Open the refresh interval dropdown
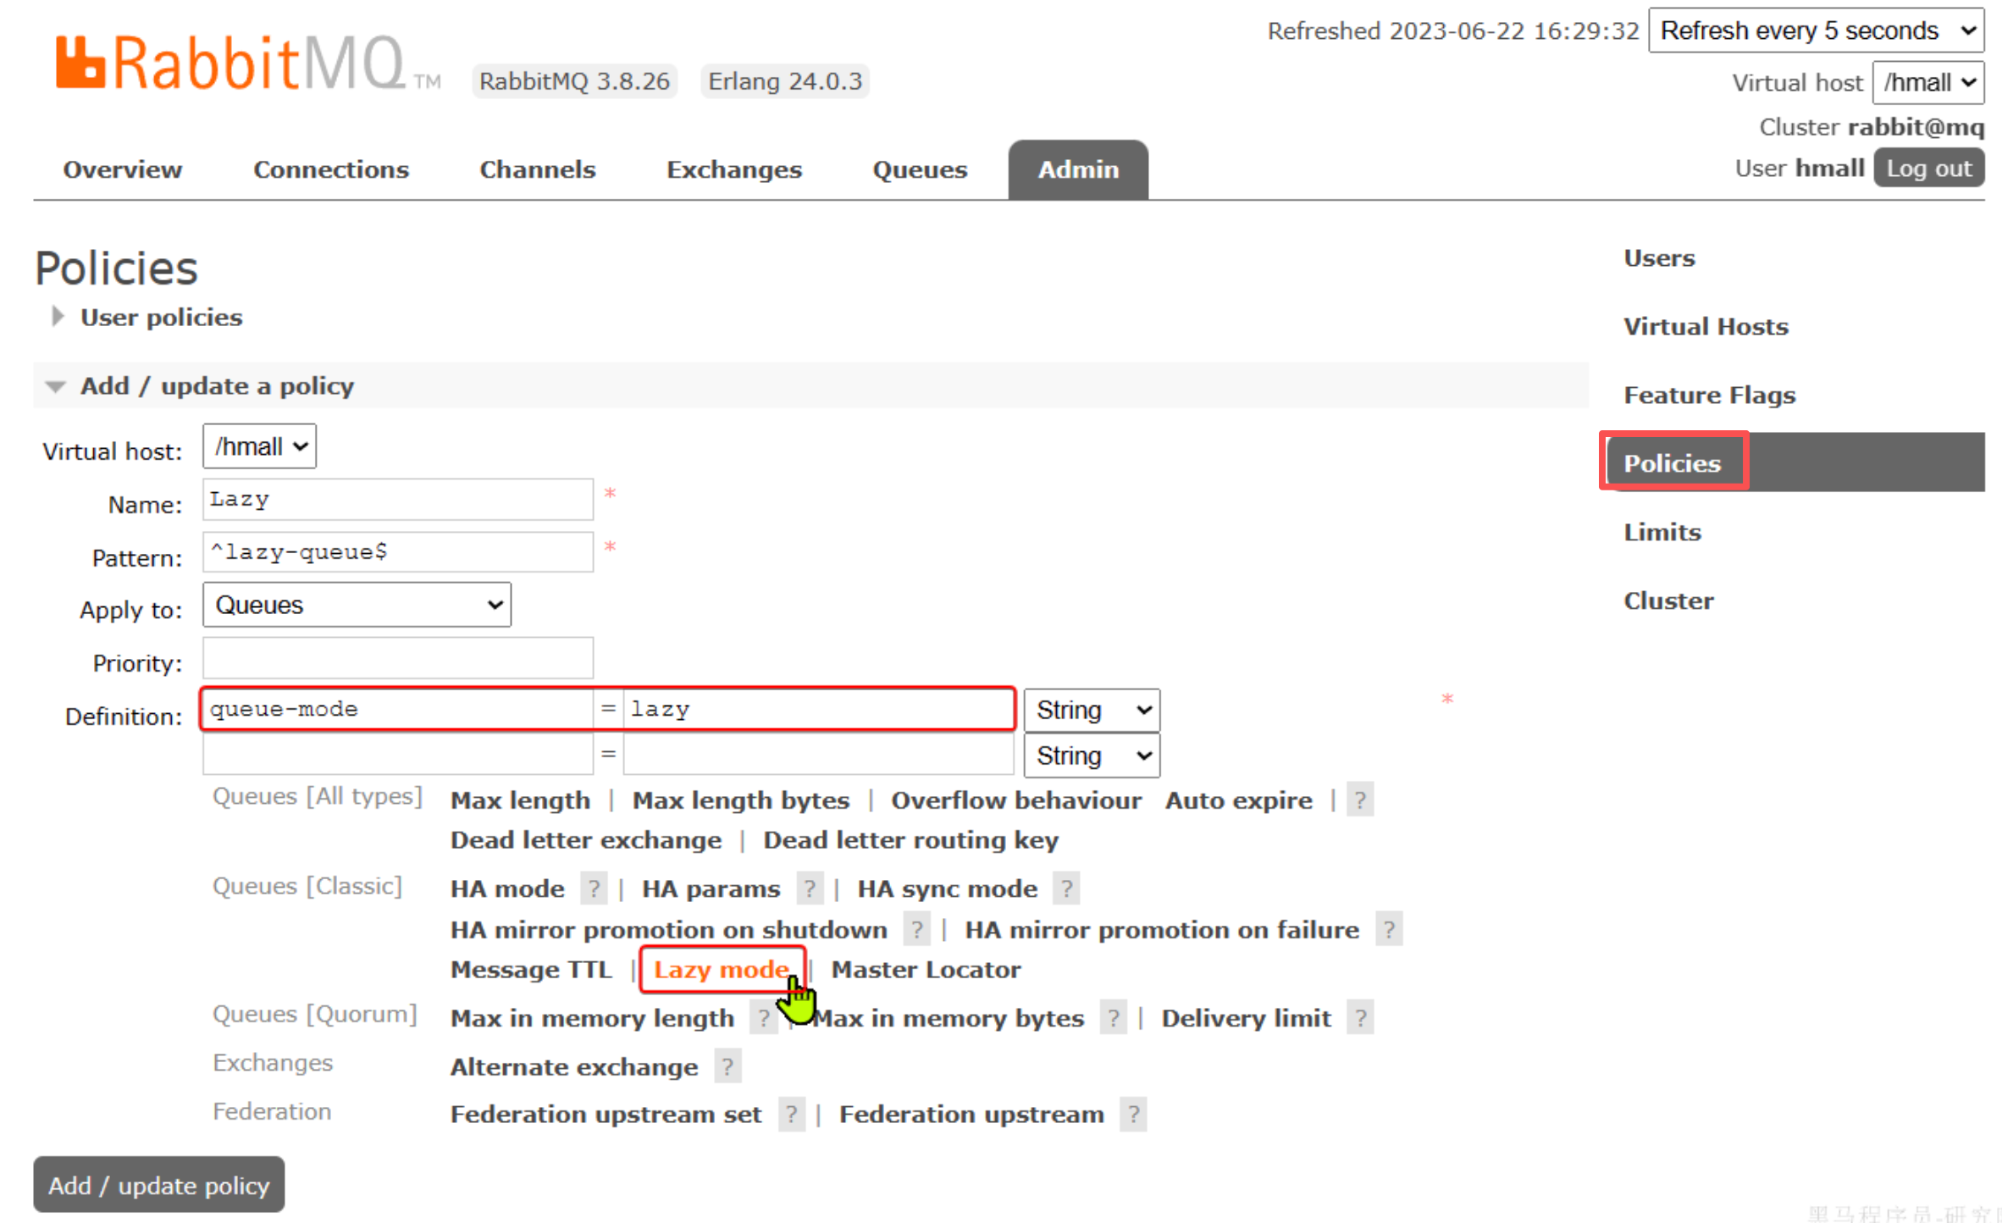This screenshot has height=1223, width=2002. [1815, 30]
